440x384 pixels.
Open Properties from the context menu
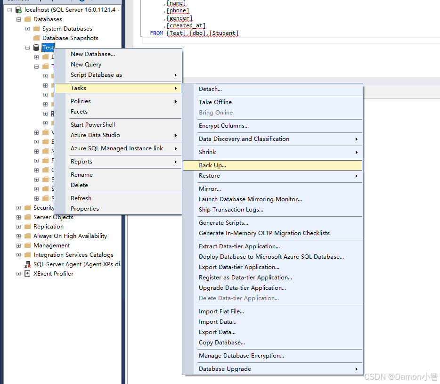pyautogui.click(x=85, y=209)
